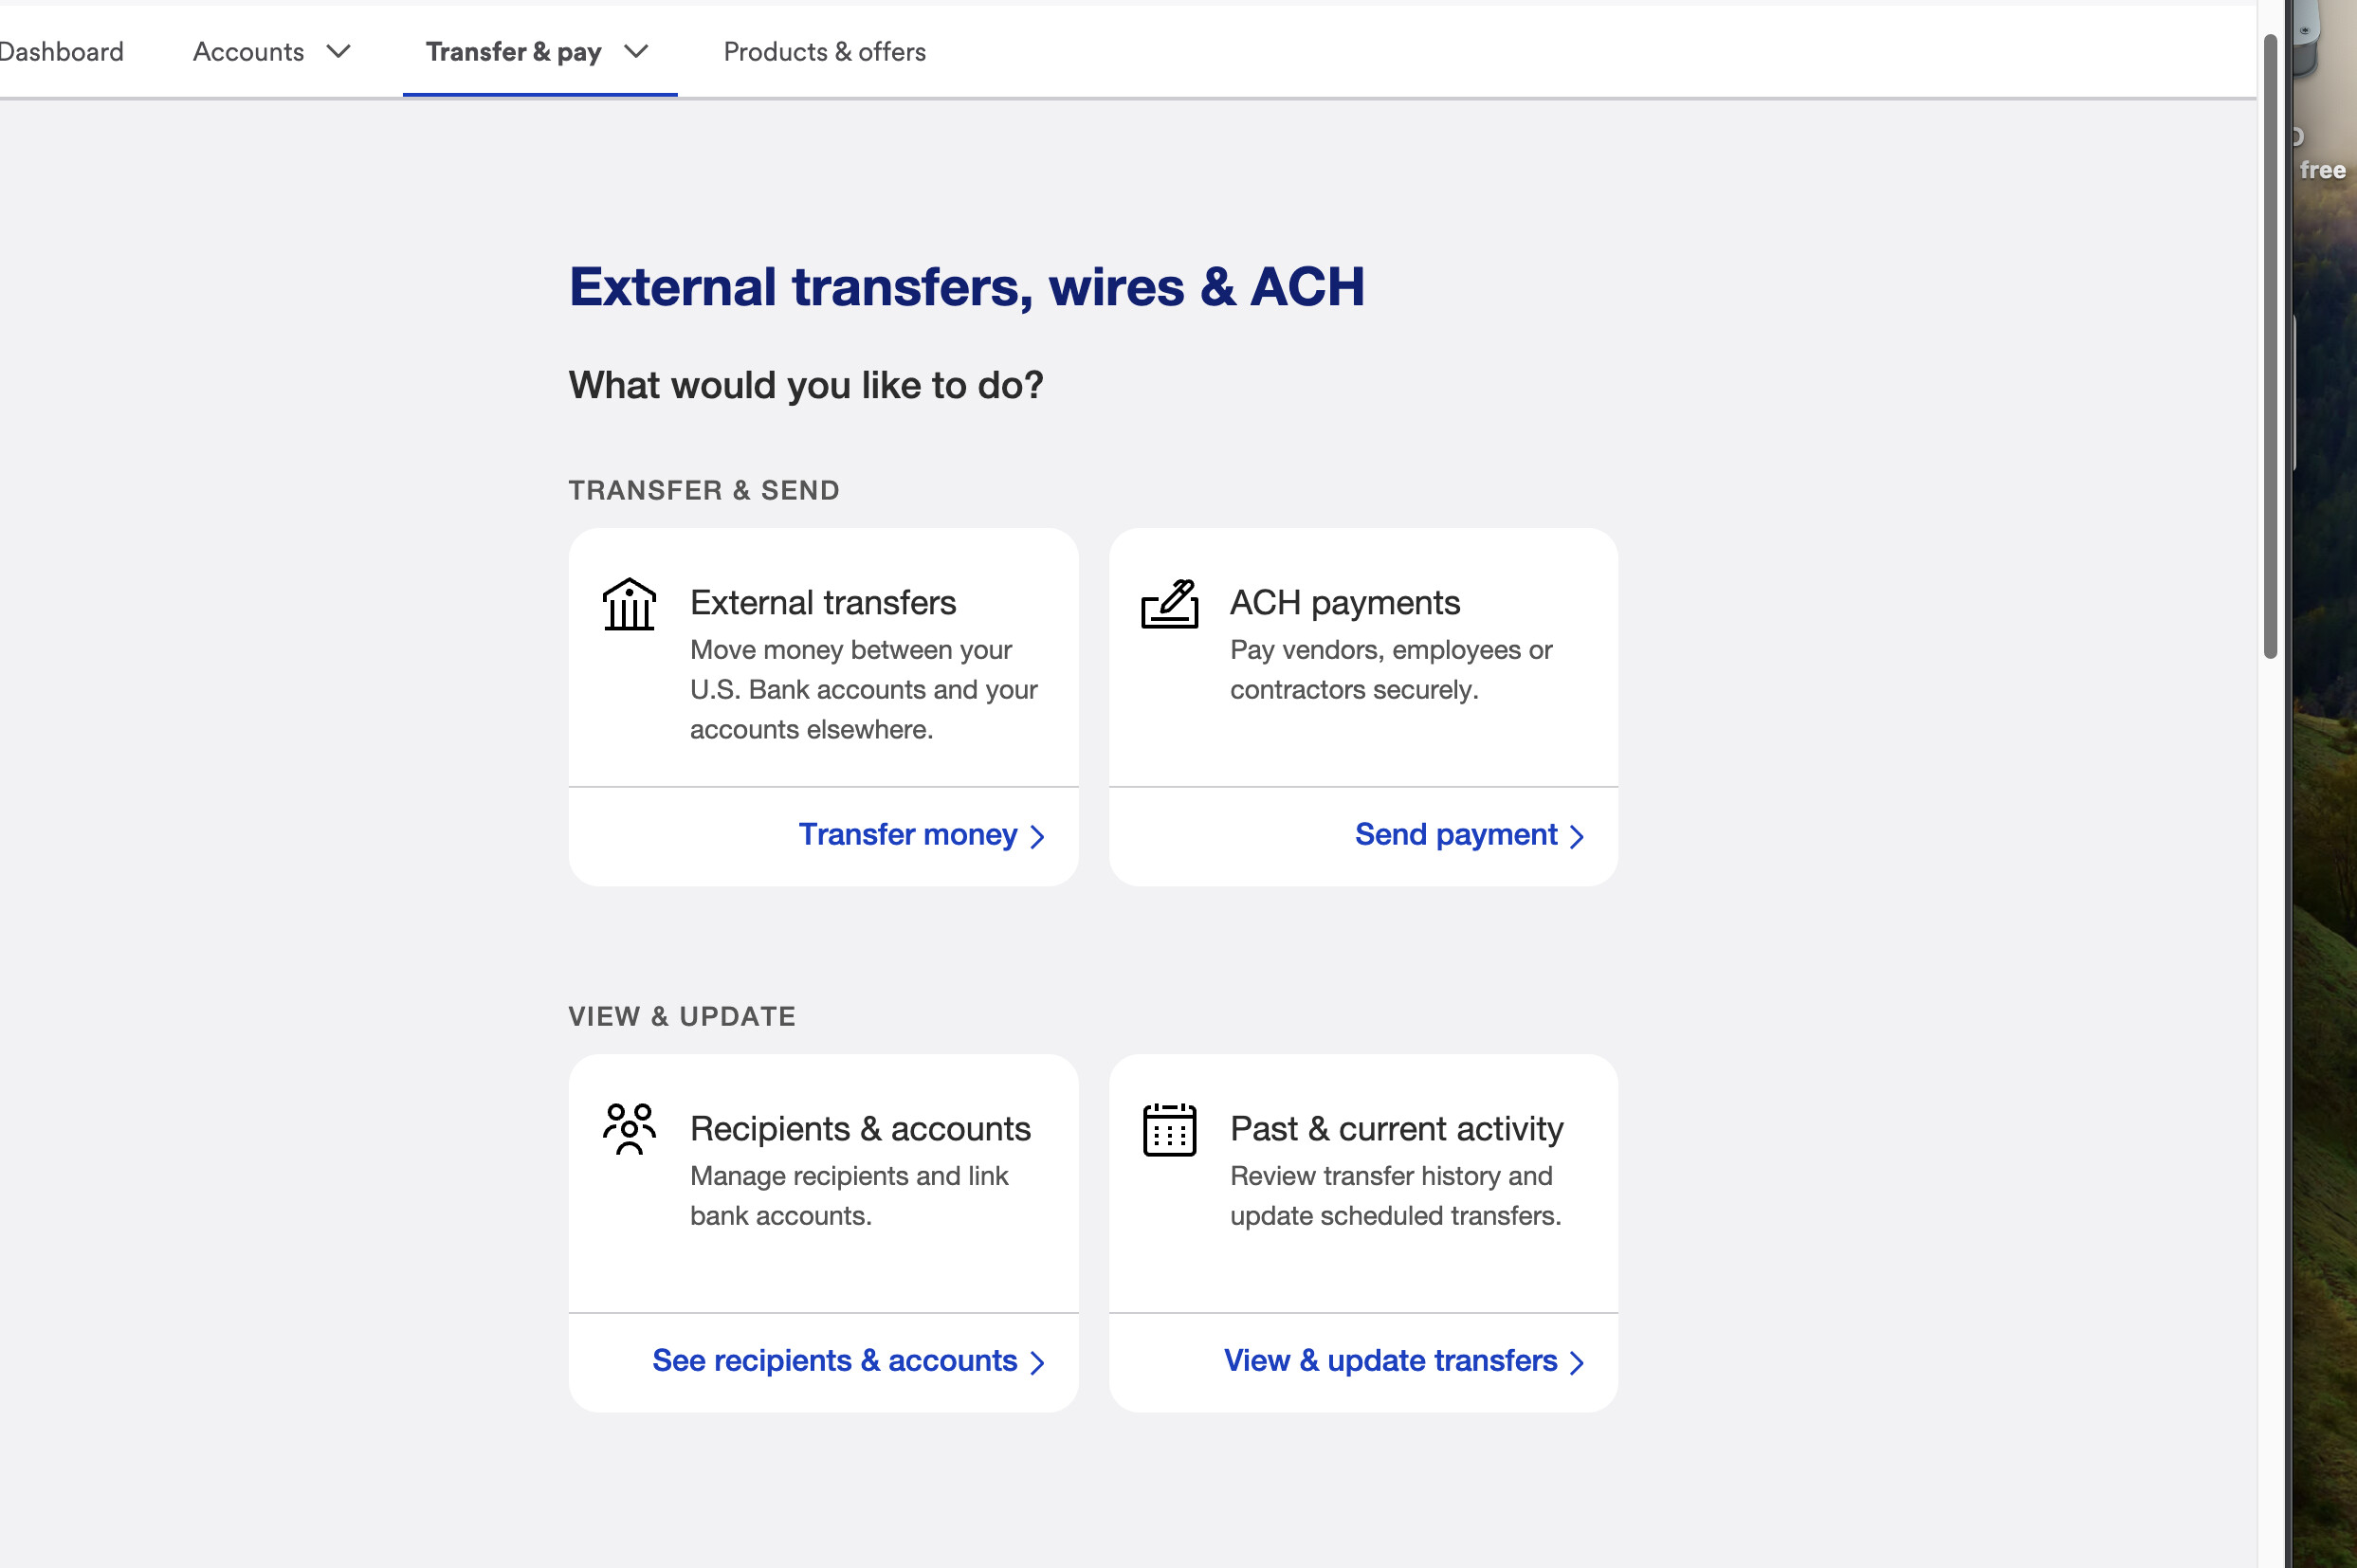Click the Recipients & accounts people icon
The height and width of the screenshot is (1568, 2357).
(629, 1129)
